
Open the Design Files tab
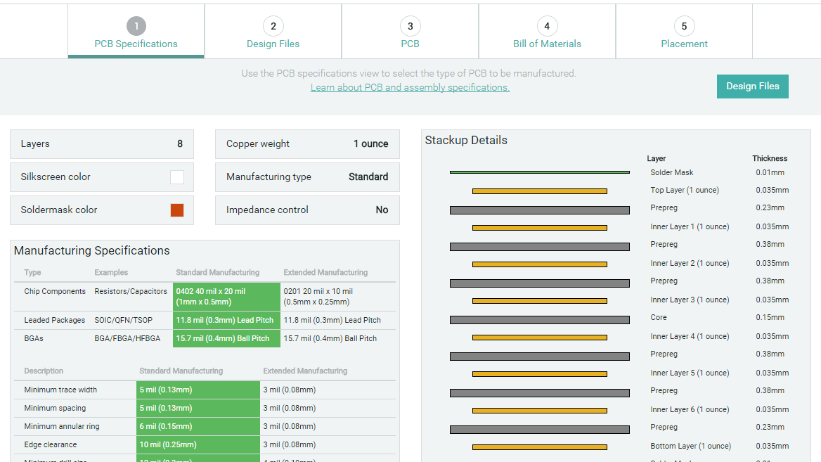click(273, 44)
